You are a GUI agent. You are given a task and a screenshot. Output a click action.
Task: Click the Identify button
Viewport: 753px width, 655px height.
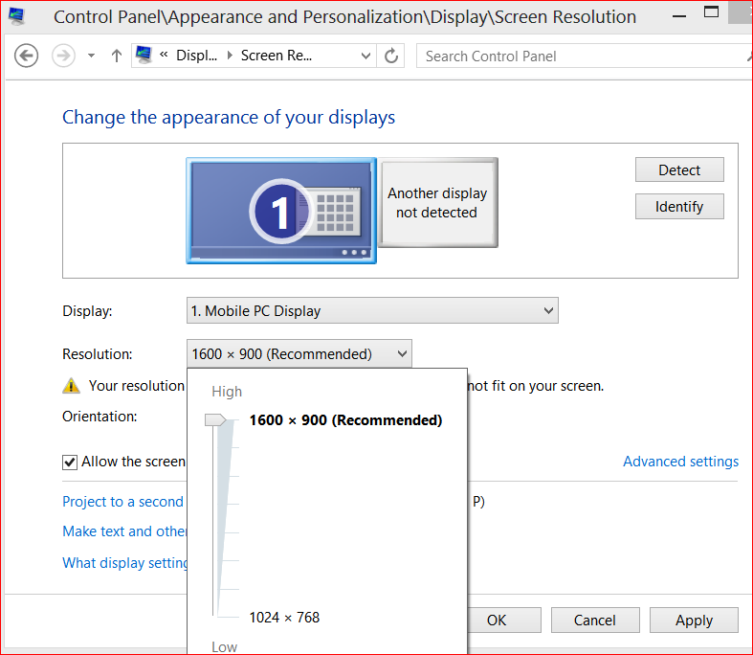click(679, 206)
